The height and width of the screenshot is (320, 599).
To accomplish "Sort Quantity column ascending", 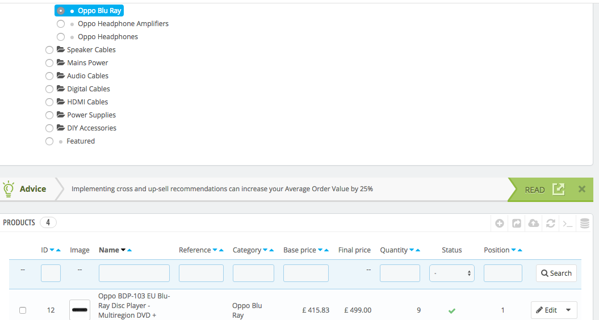I will (x=418, y=250).
